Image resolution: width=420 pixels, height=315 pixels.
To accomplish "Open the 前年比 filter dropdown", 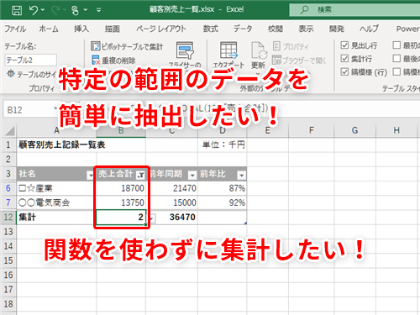I will point(241,176).
